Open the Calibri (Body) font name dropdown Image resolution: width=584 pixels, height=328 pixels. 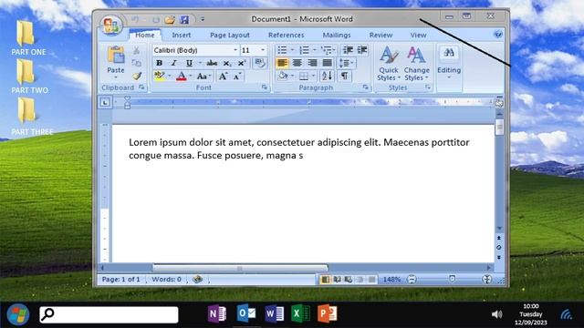point(235,50)
